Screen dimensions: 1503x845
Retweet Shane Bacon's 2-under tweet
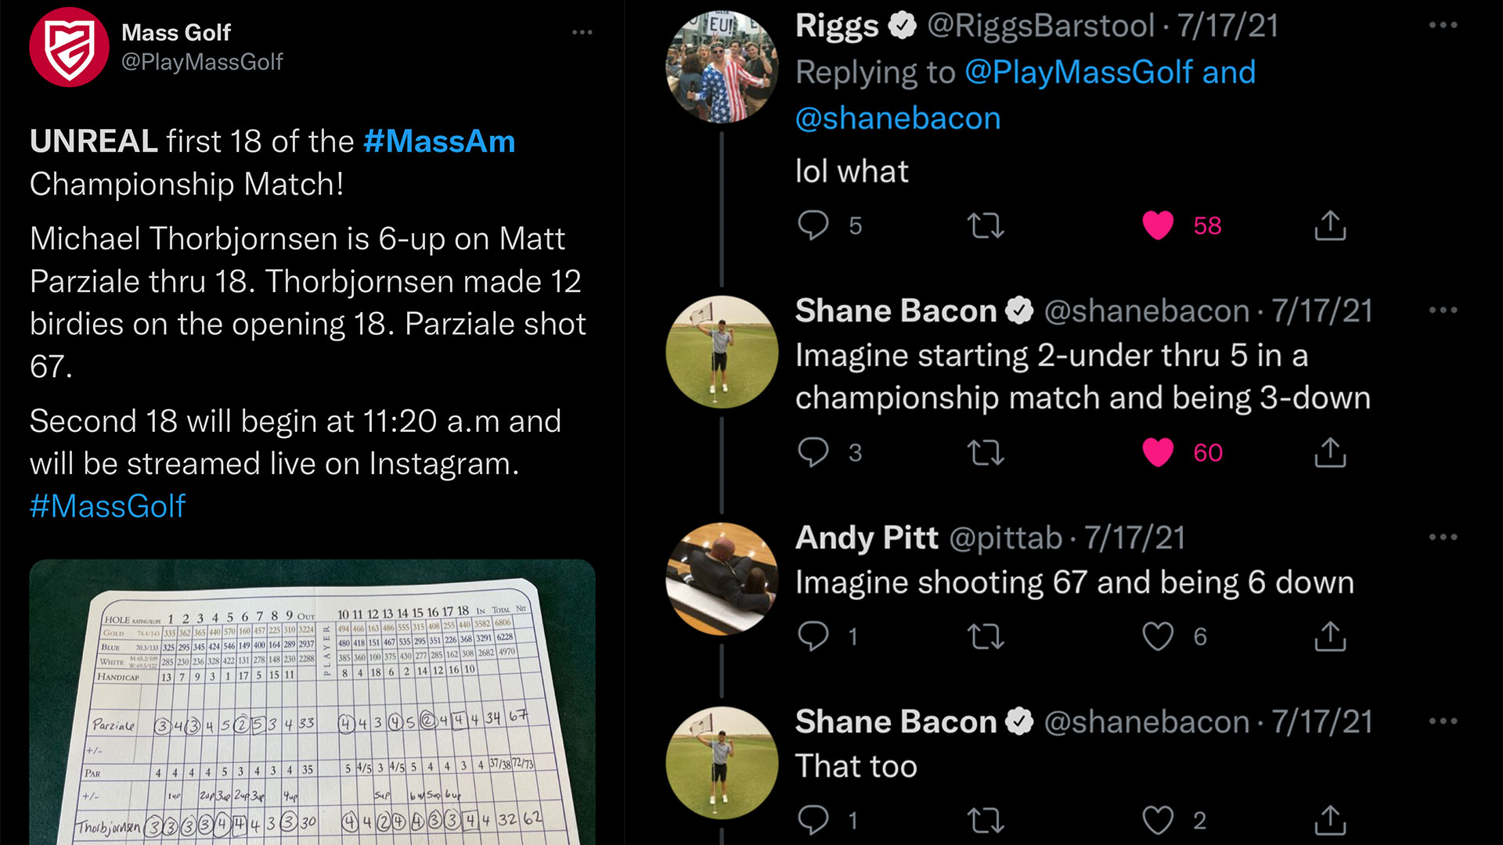pos(986,452)
